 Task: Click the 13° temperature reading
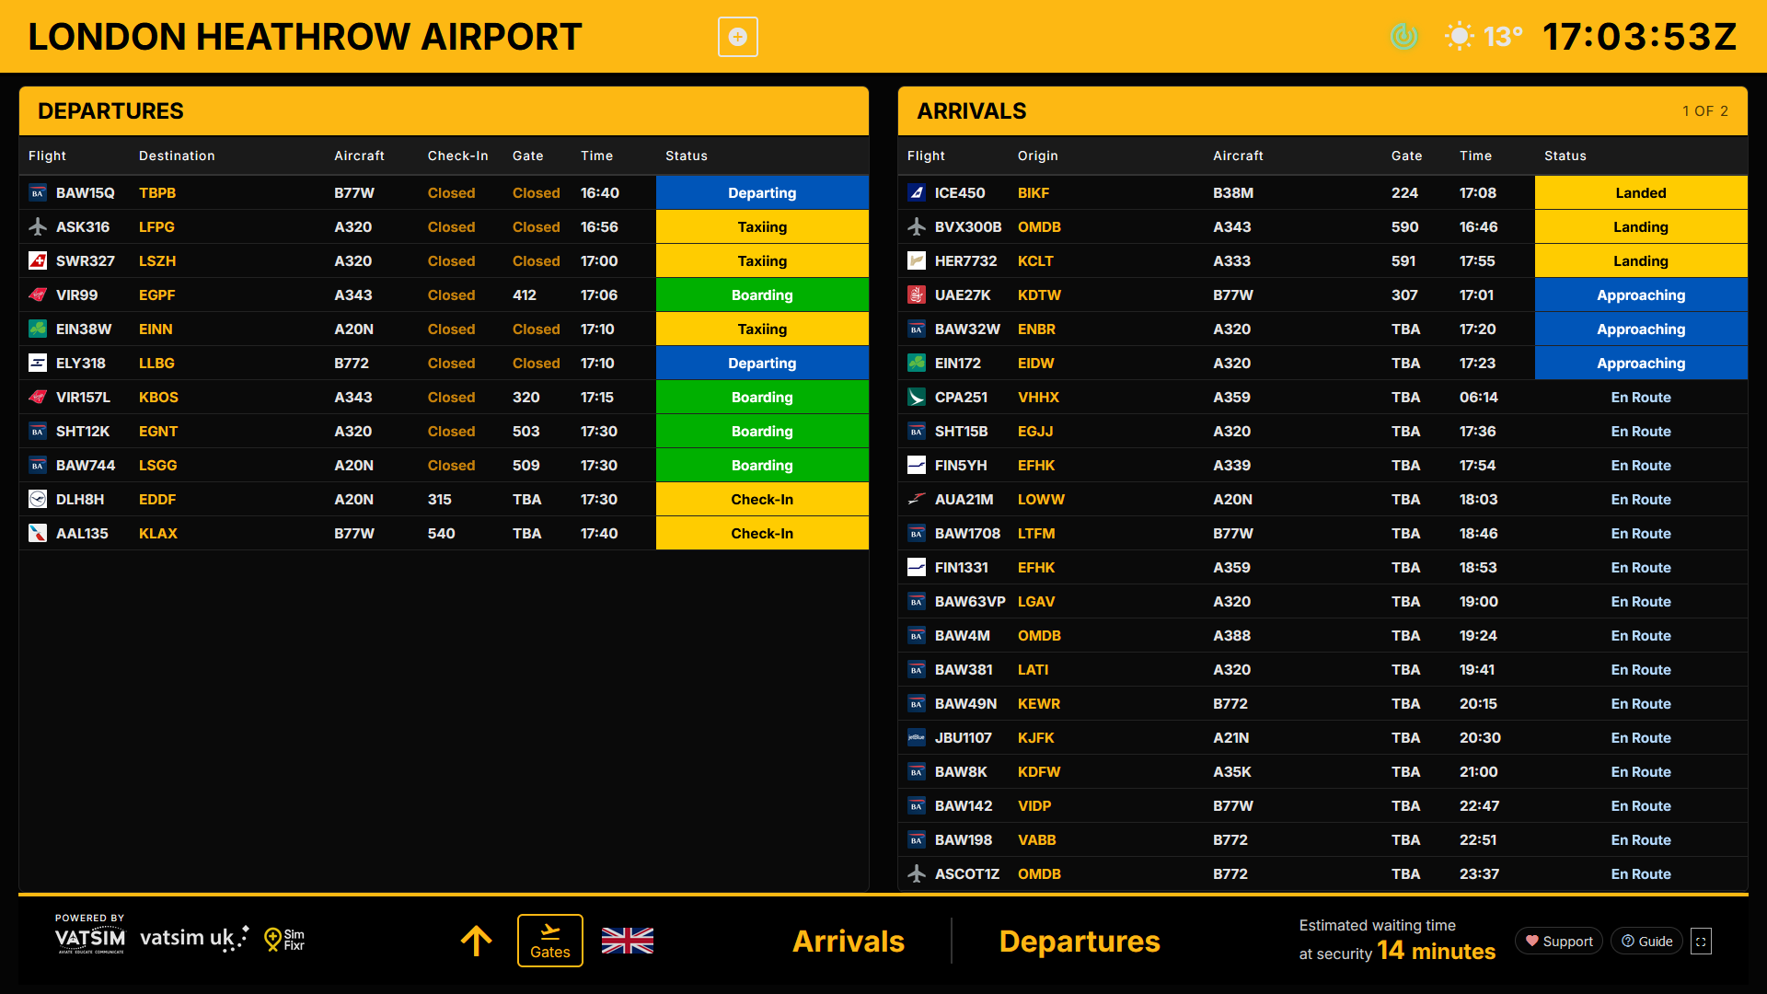point(1503,37)
